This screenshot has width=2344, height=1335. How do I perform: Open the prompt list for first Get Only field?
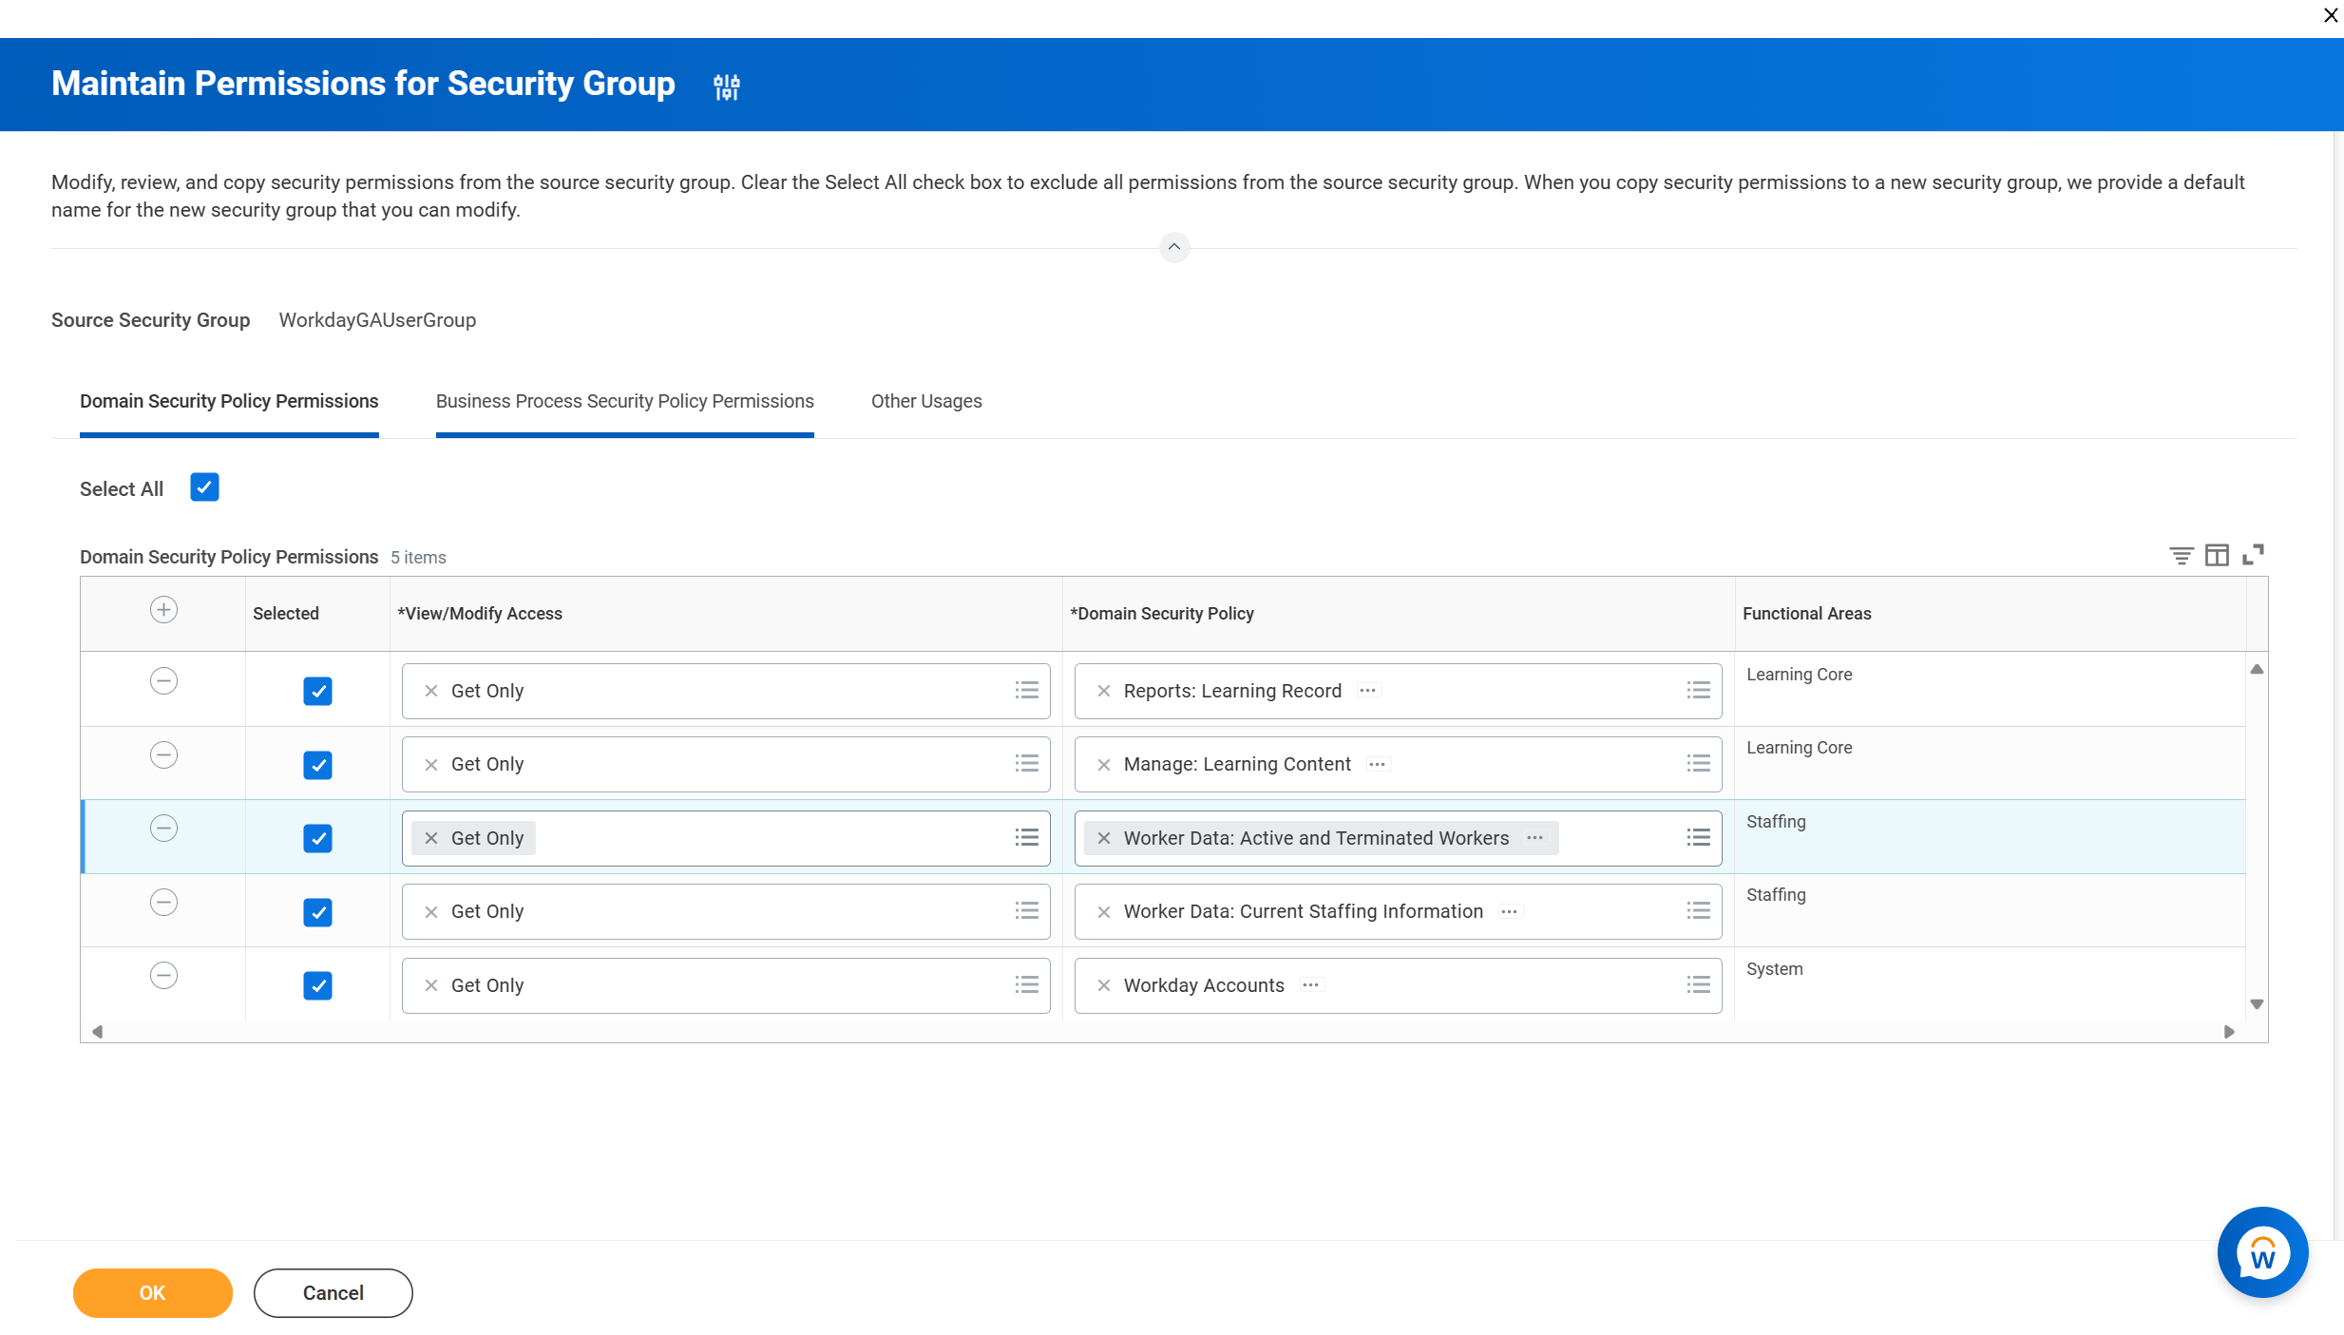pos(1026,690)
